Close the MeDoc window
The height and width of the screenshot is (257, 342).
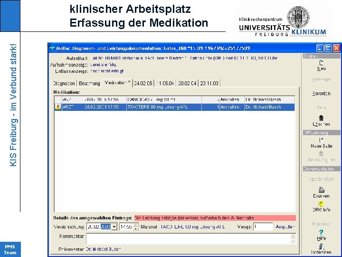pos(336,48)
